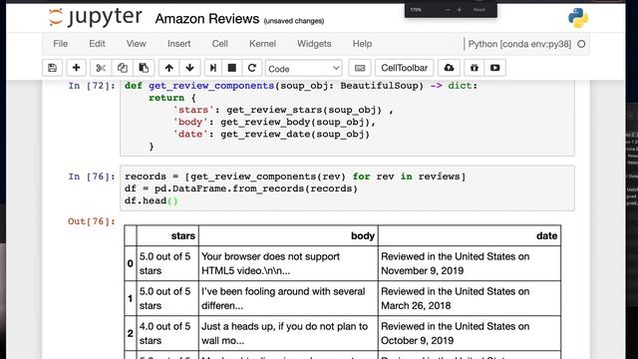Click the CellToolbar button

click(404, 68)
